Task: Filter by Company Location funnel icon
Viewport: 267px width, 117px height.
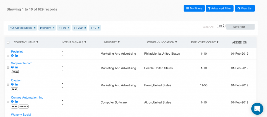Action: pyautogui.click(x=176, y=42)
